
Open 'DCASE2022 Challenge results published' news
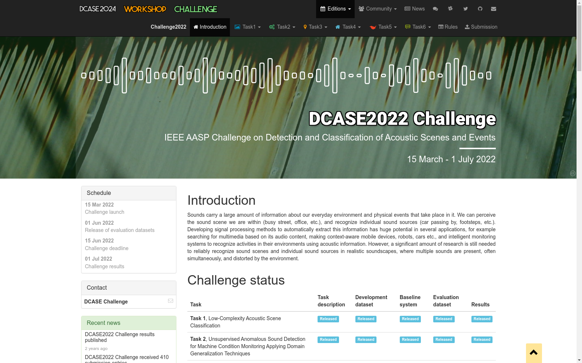[x=120, y=337]
